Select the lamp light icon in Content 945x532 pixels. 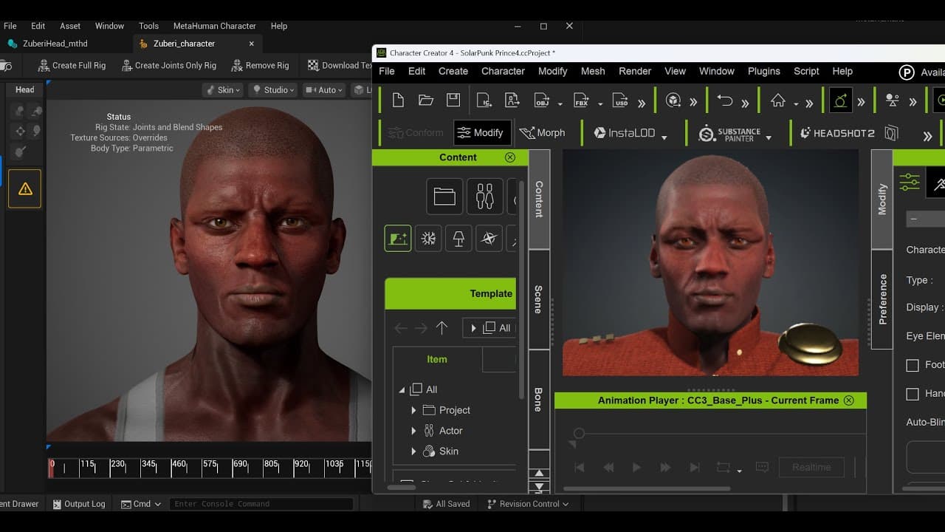coord(458,239)
